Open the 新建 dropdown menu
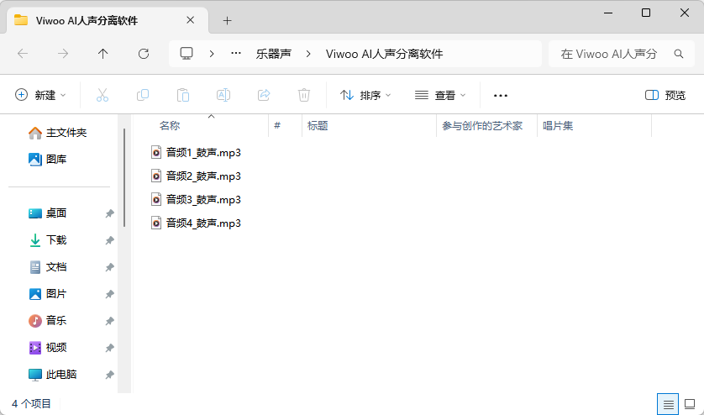The width and height of the screenshot is (704, 415). [x=40, y=95]
